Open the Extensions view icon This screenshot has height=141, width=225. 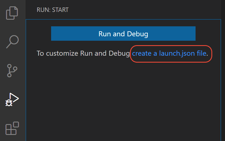coord(12,129)
